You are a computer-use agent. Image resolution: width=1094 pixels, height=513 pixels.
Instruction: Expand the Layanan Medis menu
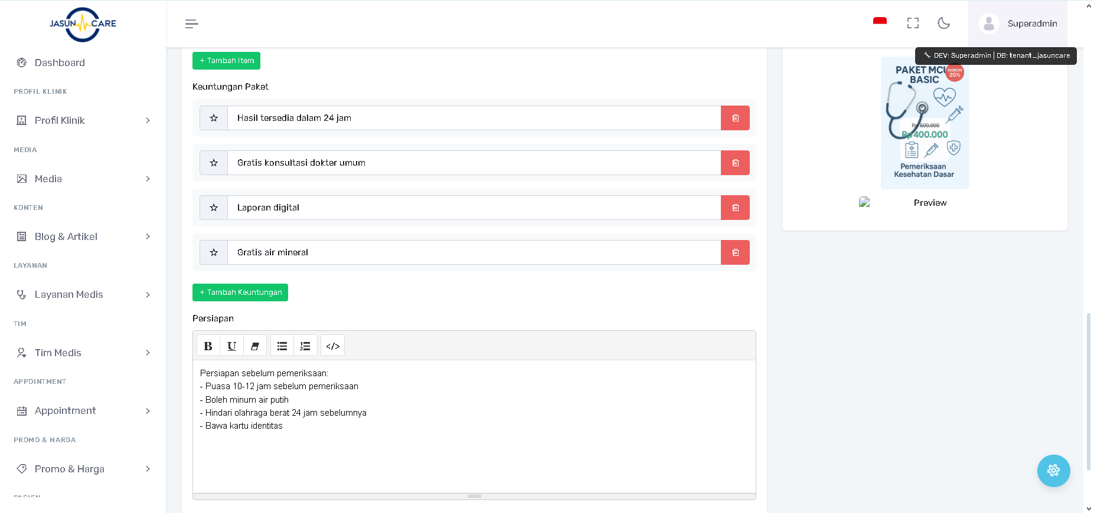click(x=83, y=294)
